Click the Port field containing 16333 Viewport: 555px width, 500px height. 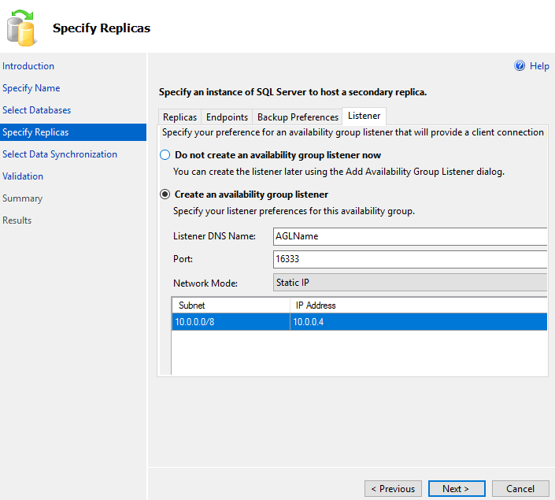pyautogui.click(x=410, y=259)
